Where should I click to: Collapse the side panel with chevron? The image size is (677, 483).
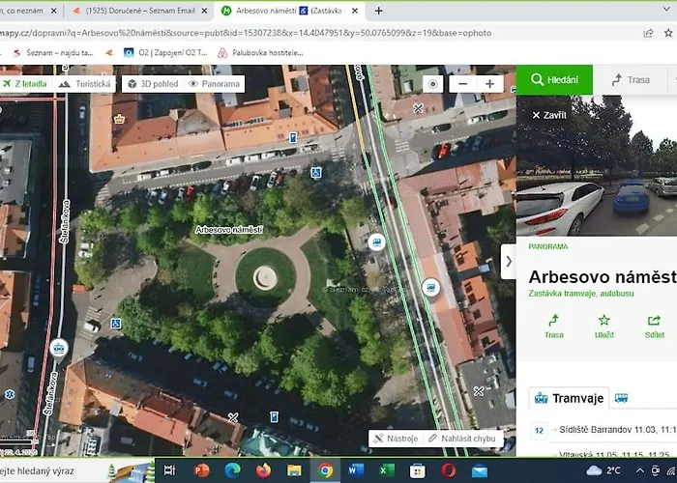pos(508,261)
